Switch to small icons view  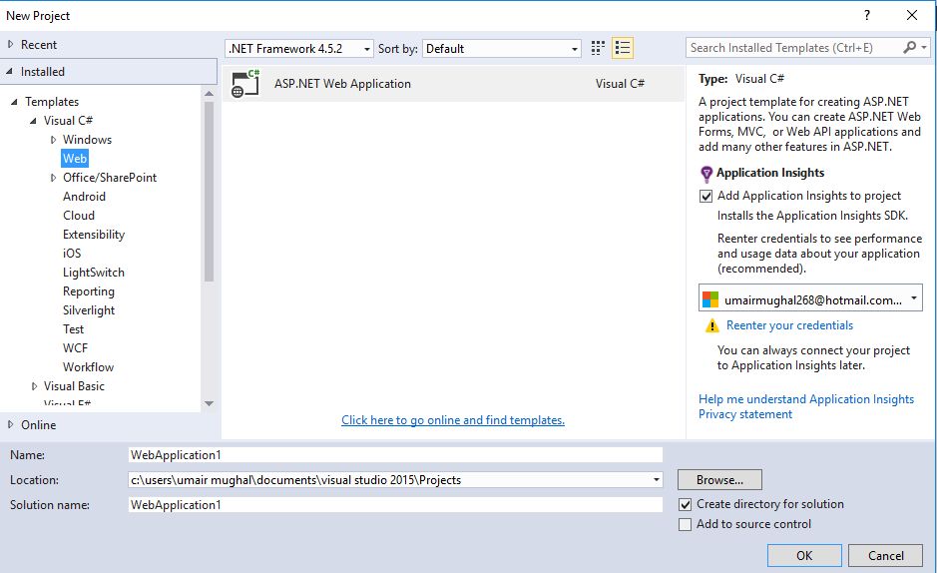598,48
